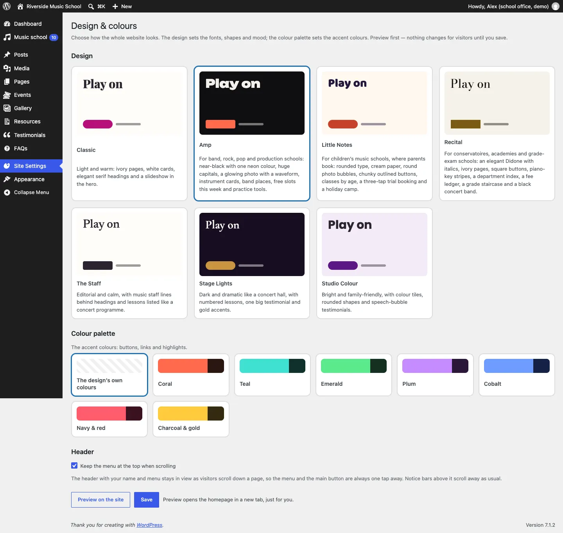Open the Appearance menu item

click(31, 179)
